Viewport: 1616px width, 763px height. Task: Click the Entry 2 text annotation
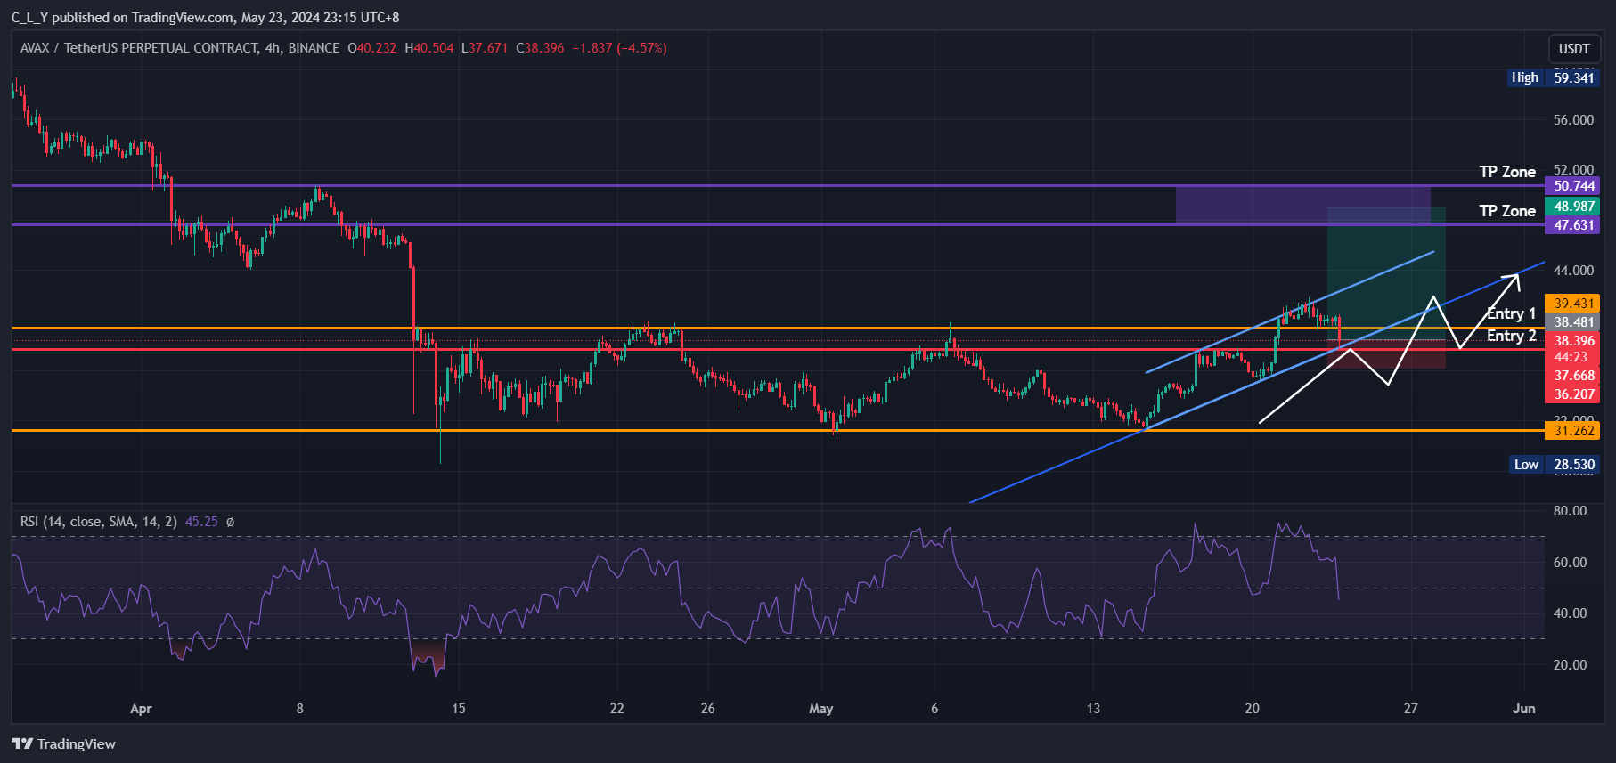click(x=1512, y=336)
